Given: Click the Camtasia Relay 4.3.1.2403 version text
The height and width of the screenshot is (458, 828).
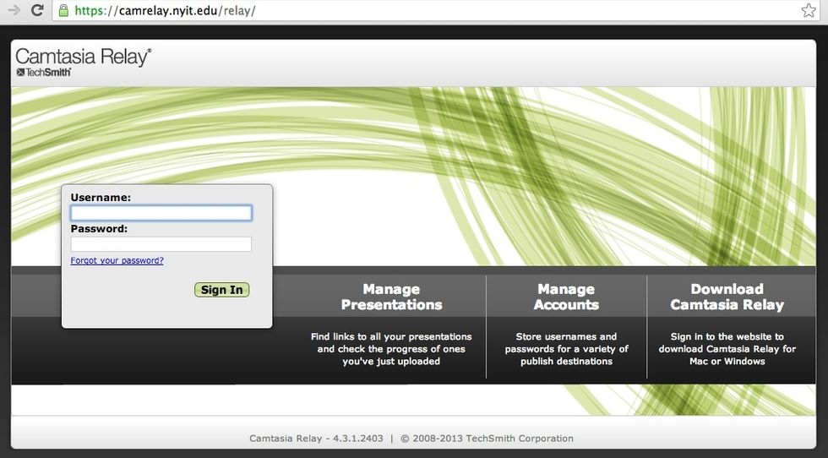Looking at the screenshot, I should pos(316,439).
